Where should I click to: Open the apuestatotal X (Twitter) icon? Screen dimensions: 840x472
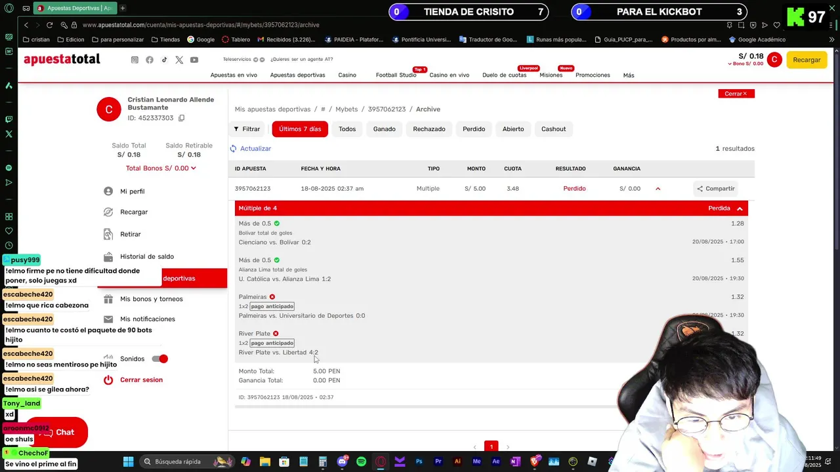(x=179, y=60)
